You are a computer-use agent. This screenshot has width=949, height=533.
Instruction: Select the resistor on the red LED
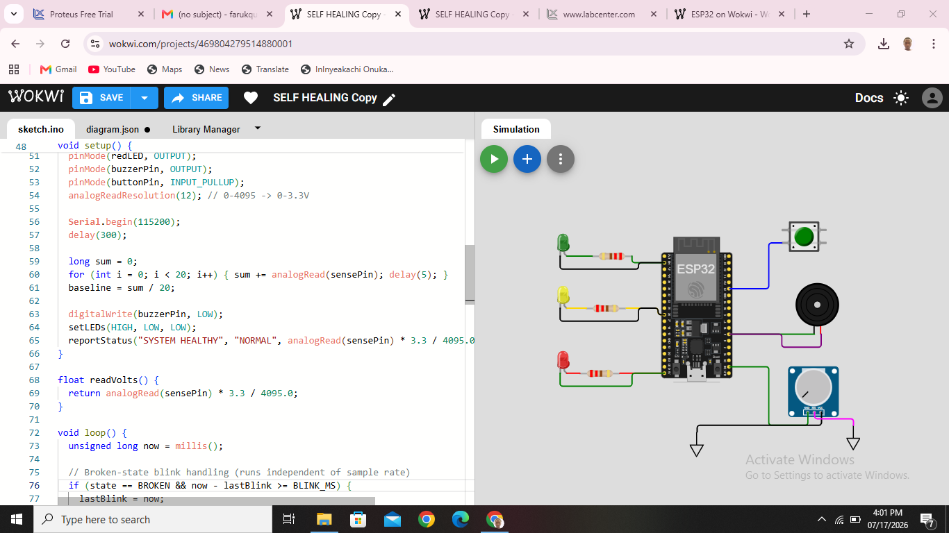pos(602,373)
